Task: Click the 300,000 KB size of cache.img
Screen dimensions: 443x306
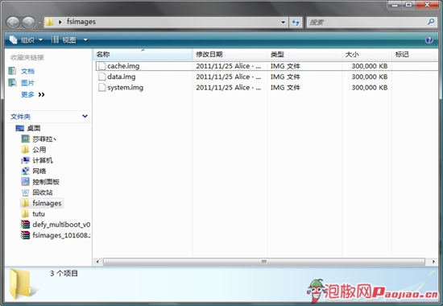Action: pyautogui.click(x=370, y=66)
